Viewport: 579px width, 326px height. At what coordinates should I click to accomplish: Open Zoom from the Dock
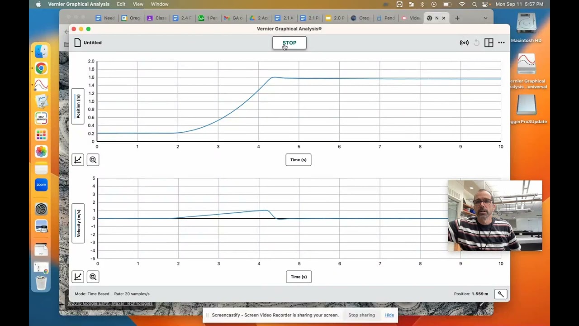click(x=41, y=184)
